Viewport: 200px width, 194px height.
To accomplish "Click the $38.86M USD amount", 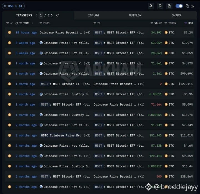I will coord(186,176).
